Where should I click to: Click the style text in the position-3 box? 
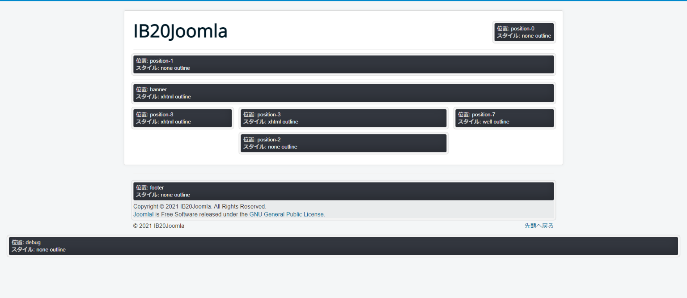click(270, 122)
